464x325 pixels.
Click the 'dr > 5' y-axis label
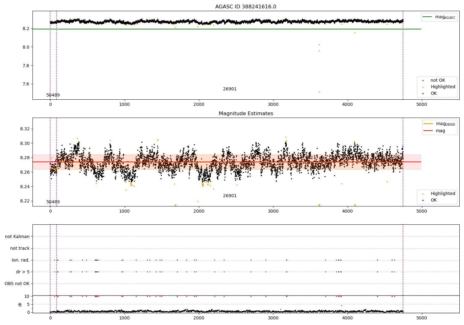pos(23,272)
